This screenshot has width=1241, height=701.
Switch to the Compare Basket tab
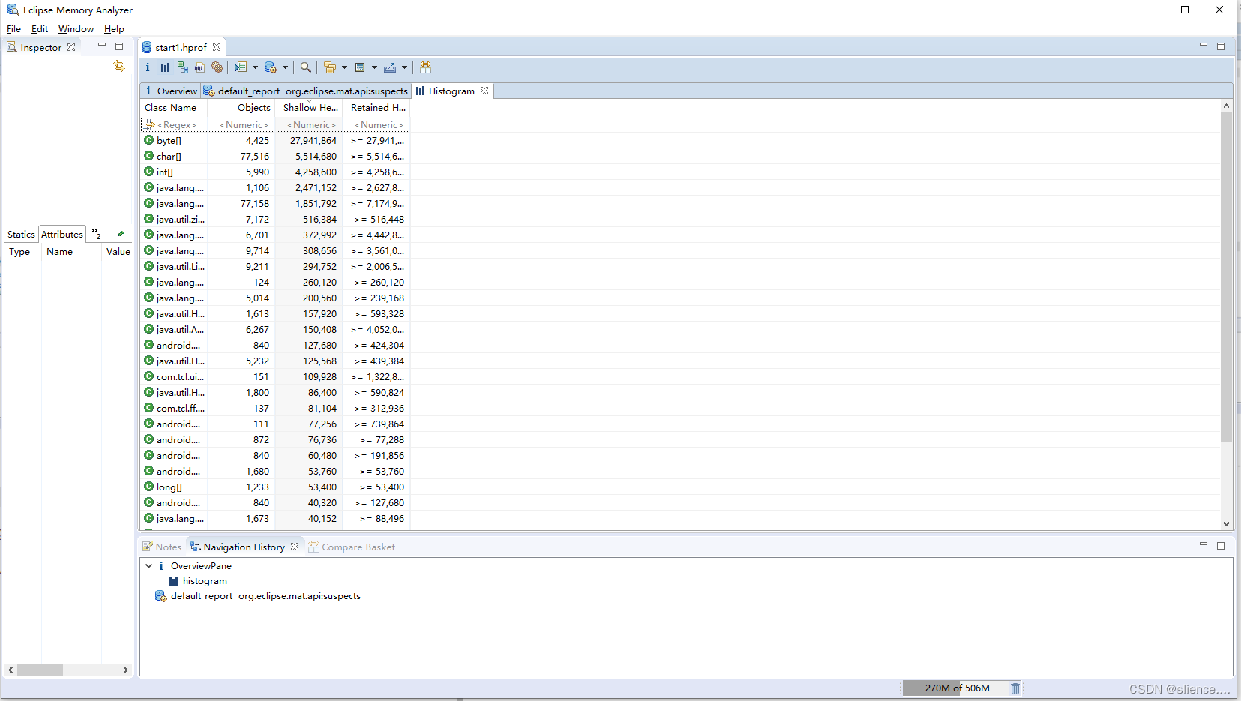(x=352, y=547)
